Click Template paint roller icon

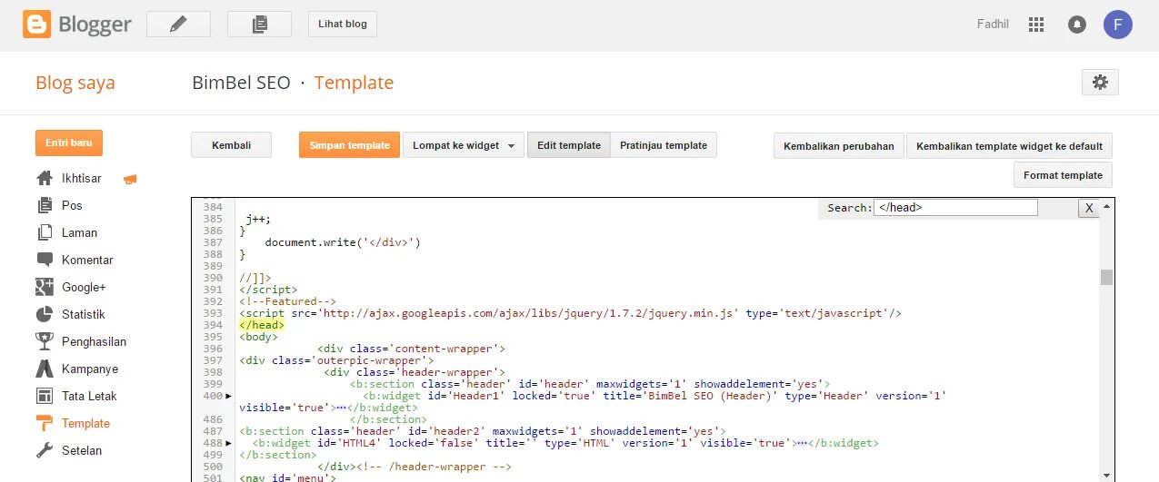pos(44,423)
